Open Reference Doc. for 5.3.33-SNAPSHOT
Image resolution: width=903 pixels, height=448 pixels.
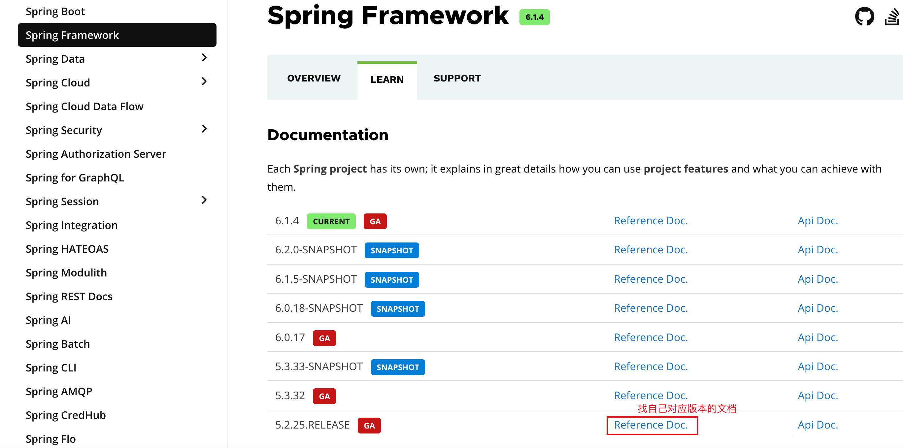[651, 367]
